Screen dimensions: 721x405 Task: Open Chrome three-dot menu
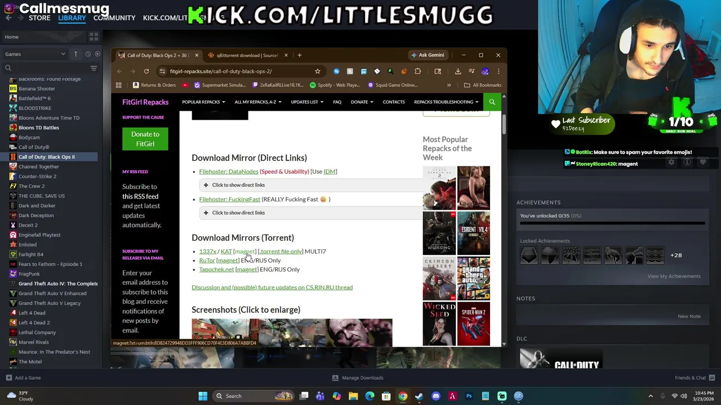499,71
